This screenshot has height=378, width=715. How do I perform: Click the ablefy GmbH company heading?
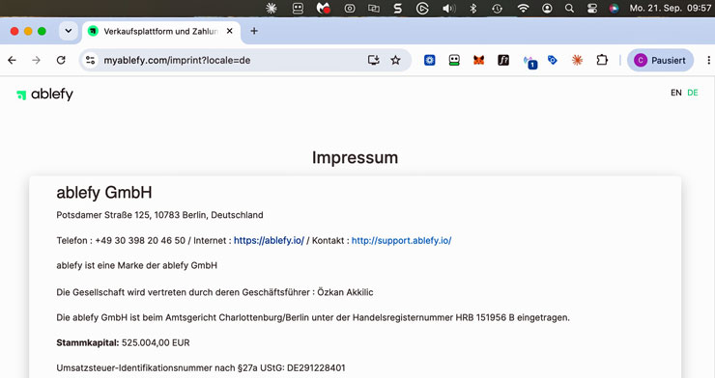tap(104, 193)
